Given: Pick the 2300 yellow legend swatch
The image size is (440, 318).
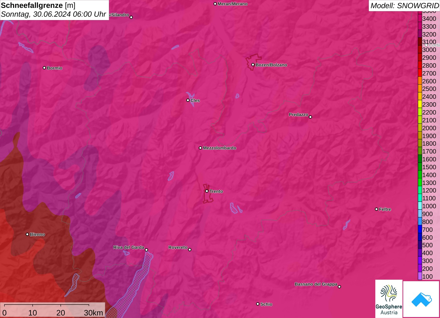Looking at the screenshot, I should pos(420,104).
